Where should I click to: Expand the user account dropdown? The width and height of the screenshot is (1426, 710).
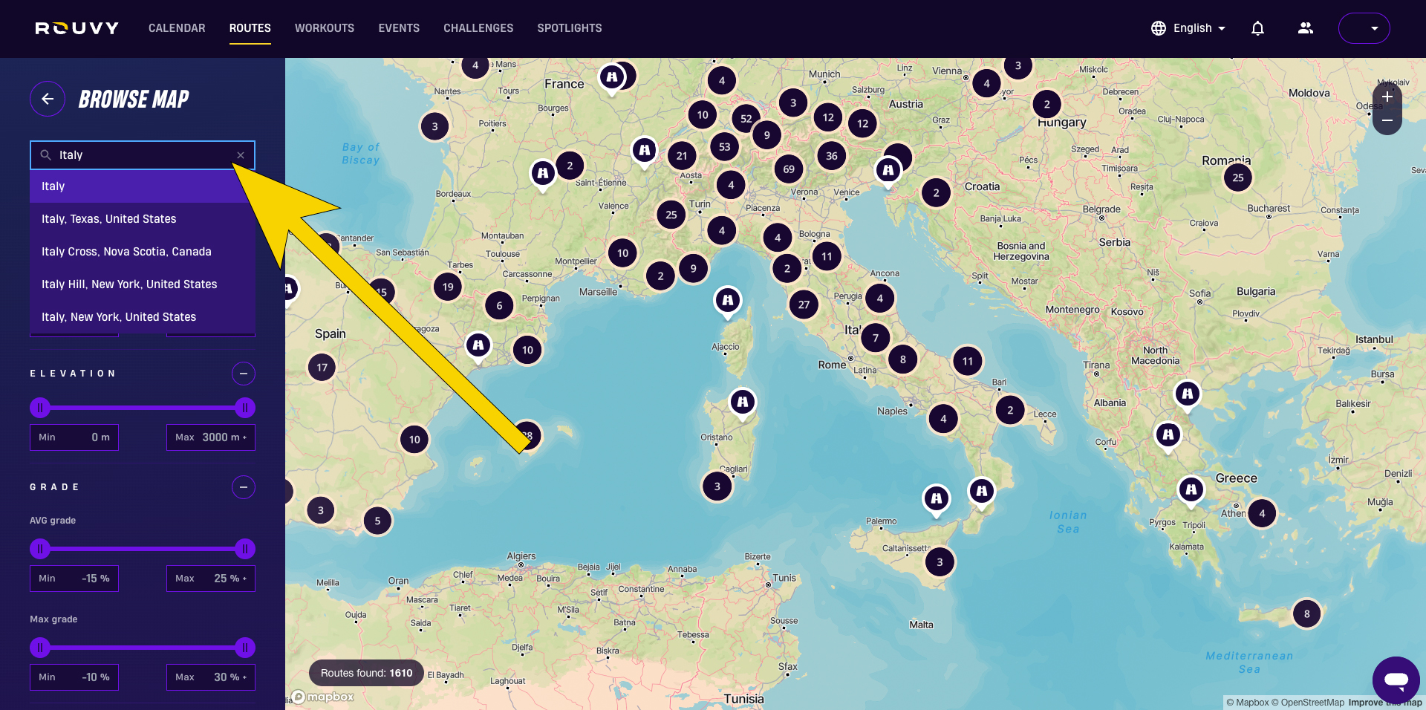(x=1364, y=28)
